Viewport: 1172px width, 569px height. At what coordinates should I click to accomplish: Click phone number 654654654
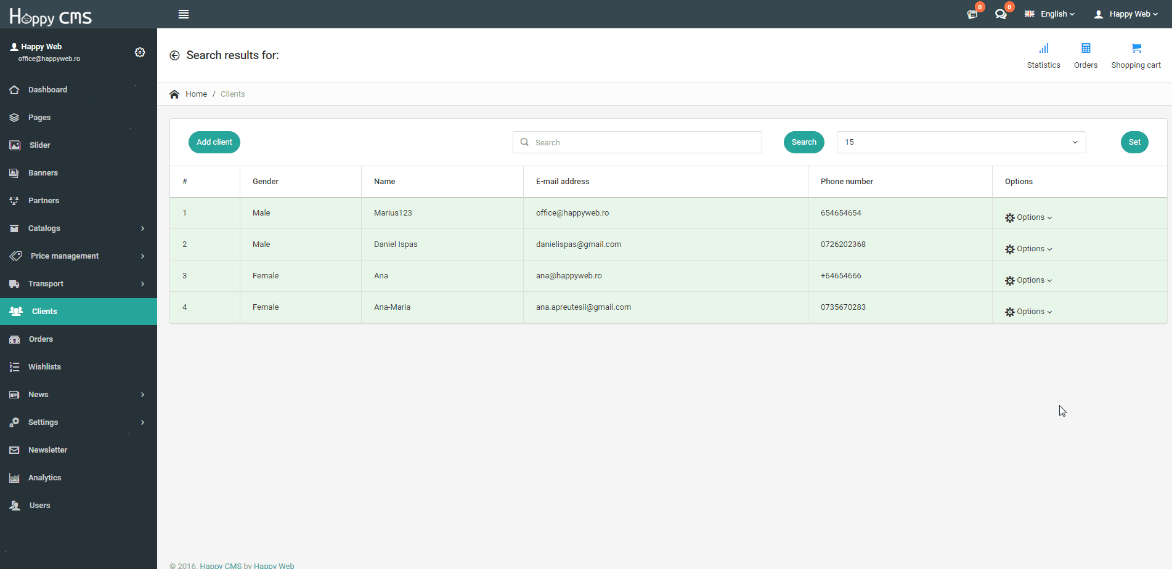[841, 213]
